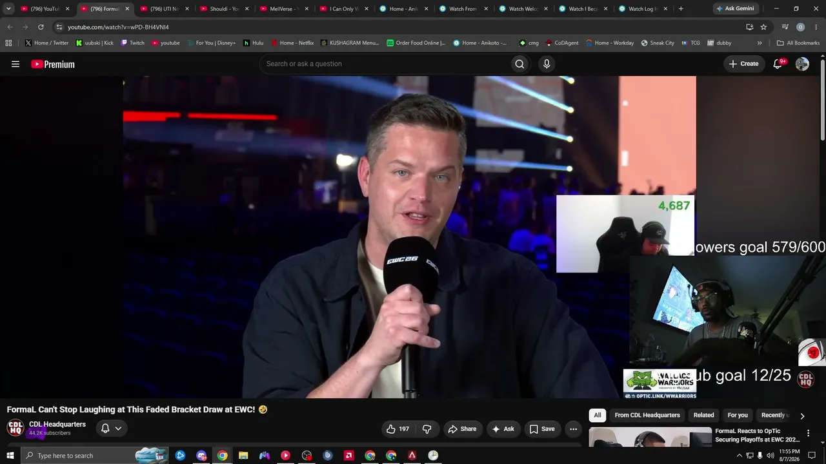Select the From CDL Headquarters chip
This screenshot has height=464, width=826.
tap(647, 415)
